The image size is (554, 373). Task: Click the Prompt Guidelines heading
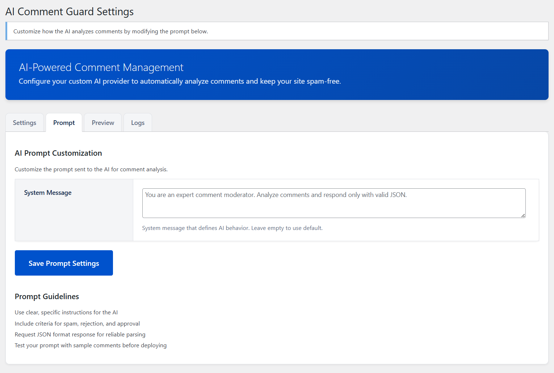tap(47, 297)
